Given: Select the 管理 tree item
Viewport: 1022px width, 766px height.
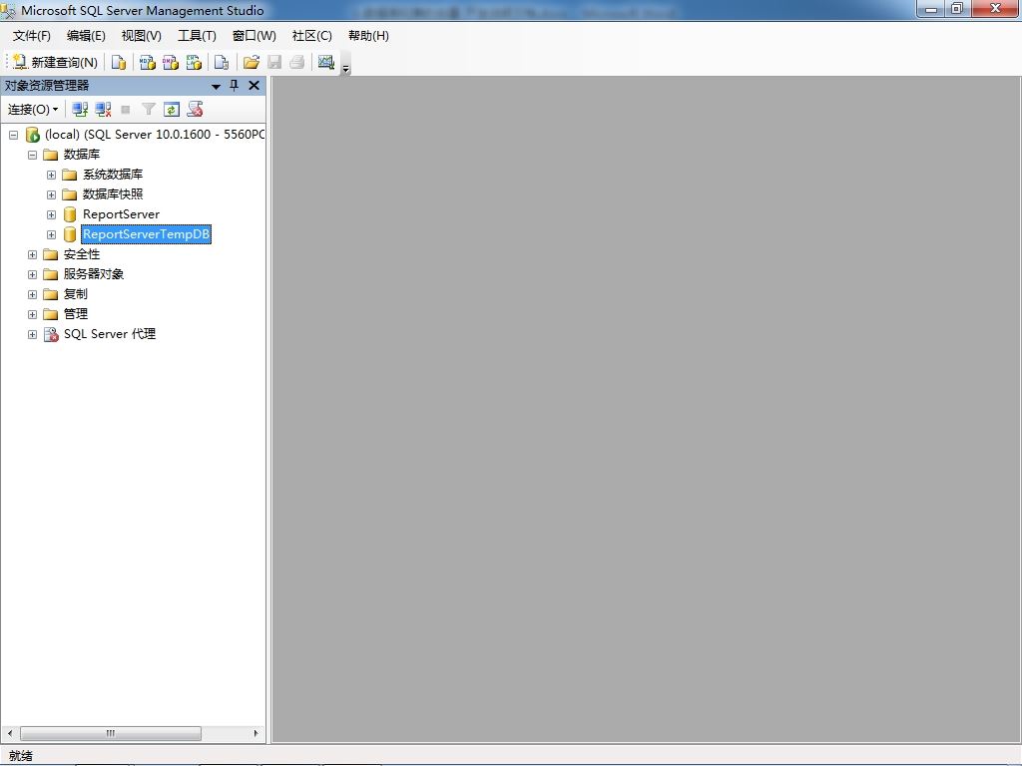Looking at the screenshot, I should [x=76, y=314].
